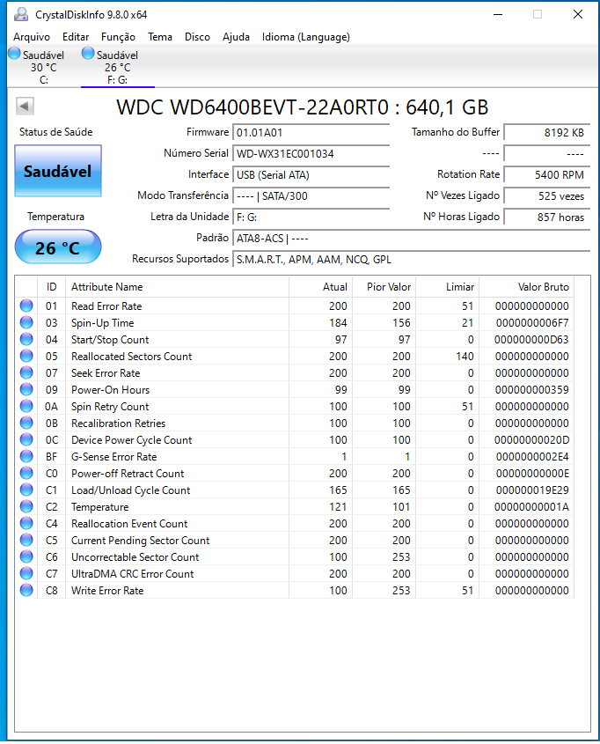Click the status orb for Temperature attribute
Image resolution: width=600 pixels, height=744 pixels.
point(26,507)
